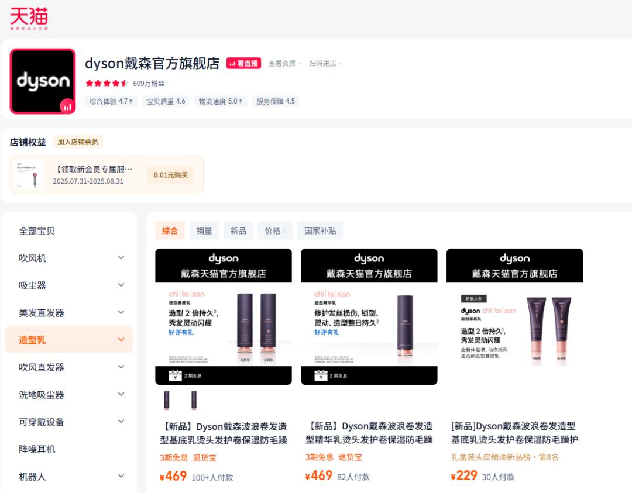Click the 0.01元购买 button
Image resolution: width=632 pixels, height=493 pixels.
[x=171, y=175]
